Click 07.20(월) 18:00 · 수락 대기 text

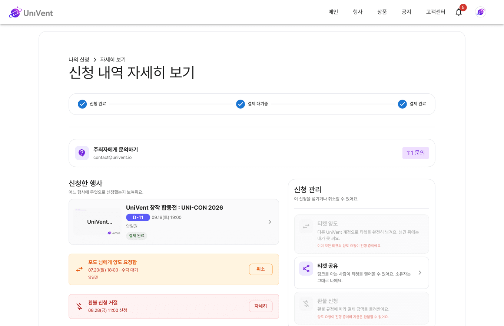click(x=113, y=270)
